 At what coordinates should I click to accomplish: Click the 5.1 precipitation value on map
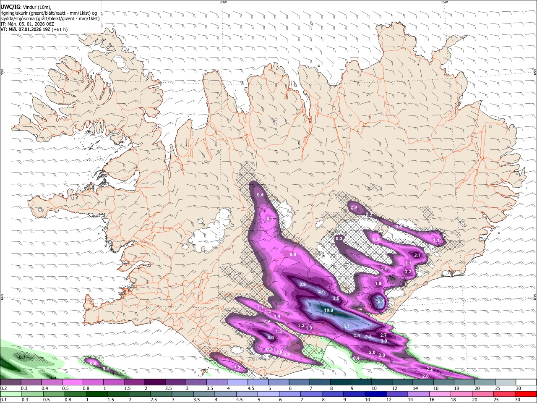point(347,326)
